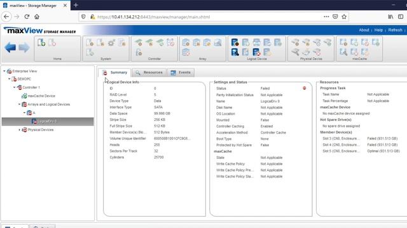The width and height of the screenshot is (407, 228).
Task: Click first green controller icon in Controller group
Action: (139, 42)
